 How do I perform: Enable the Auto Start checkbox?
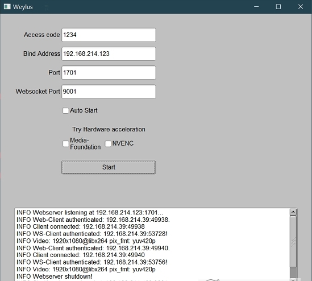66,110
